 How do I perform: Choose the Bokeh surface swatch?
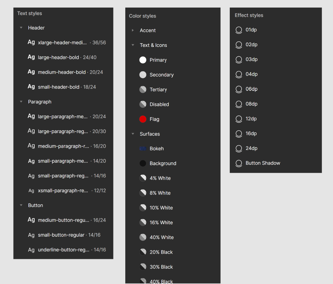[143, 149]
